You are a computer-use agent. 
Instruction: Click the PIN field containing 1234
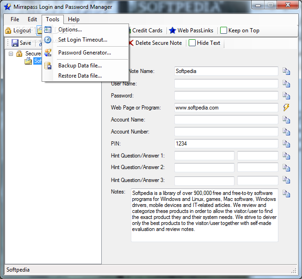coord(226,144)
